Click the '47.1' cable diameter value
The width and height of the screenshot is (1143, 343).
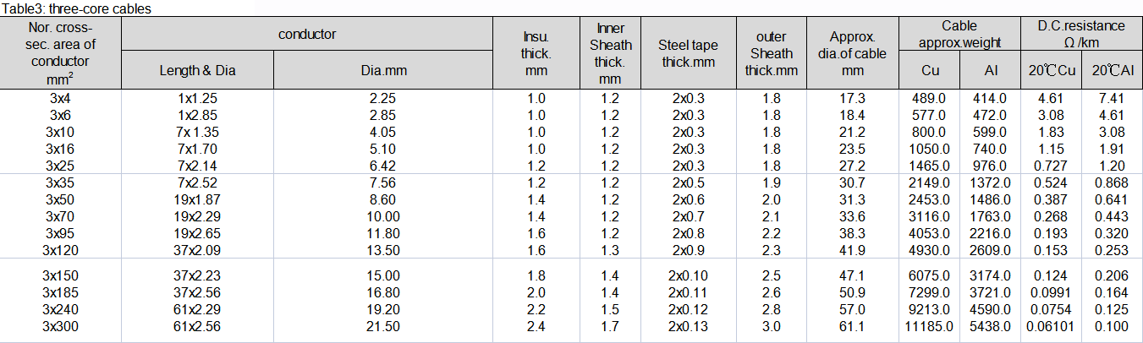point(852,276)
